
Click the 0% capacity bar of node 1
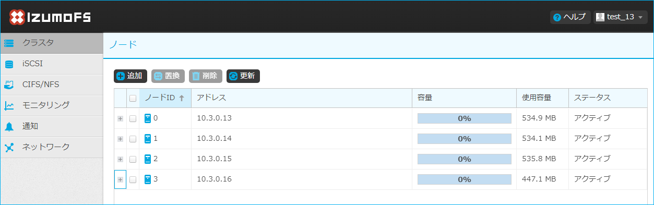pyautogui.click(x=464, y=139)
